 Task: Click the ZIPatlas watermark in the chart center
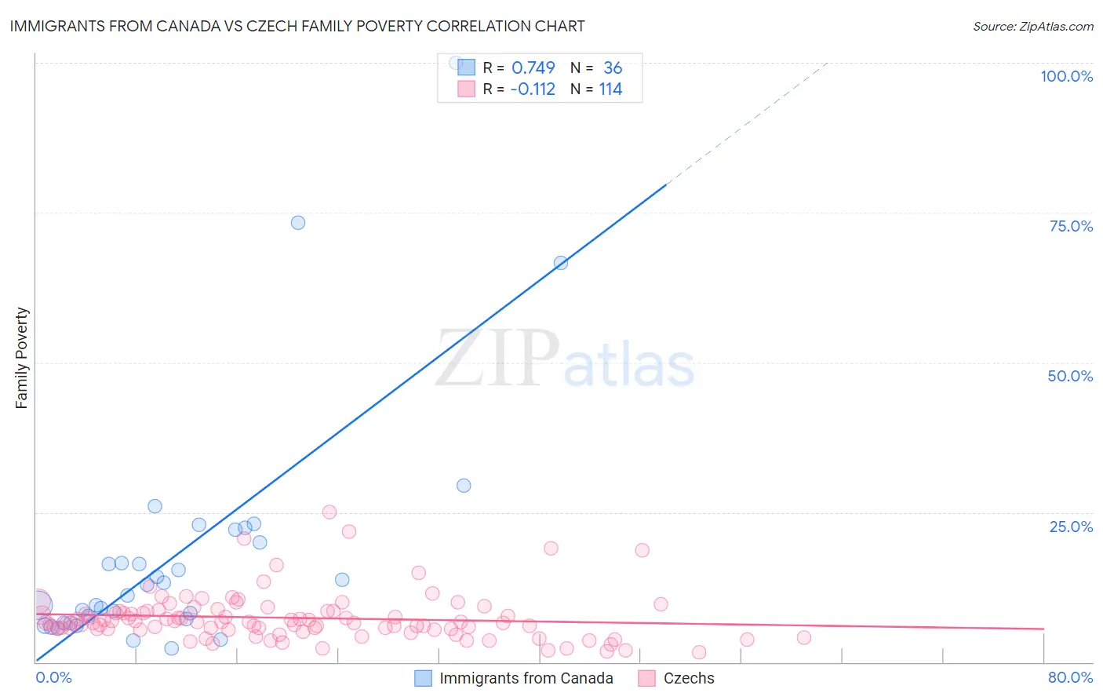pyautogui.click(x=565, y=359)
